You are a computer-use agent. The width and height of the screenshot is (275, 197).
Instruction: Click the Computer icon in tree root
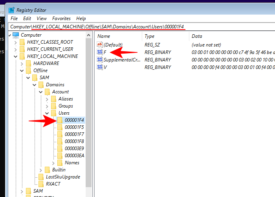point(16,35)
